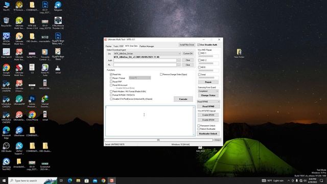Switch to the Flasher tab
Image resolution: width=327 pixels, height=184 pixels.
pos(108,46)
